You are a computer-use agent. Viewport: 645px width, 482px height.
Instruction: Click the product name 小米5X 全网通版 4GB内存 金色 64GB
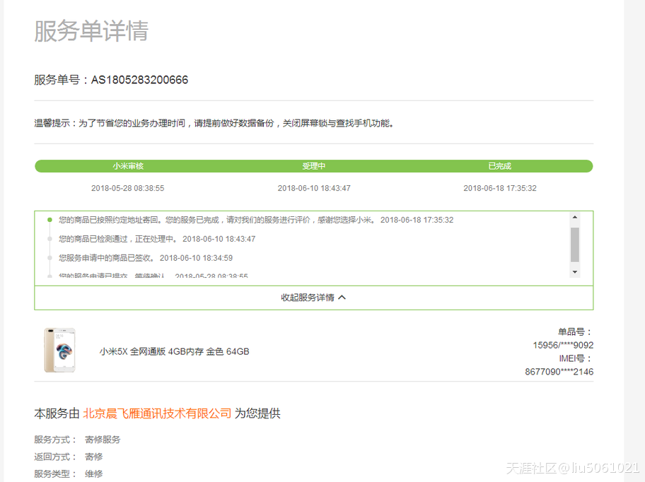(x=175, y=352)
